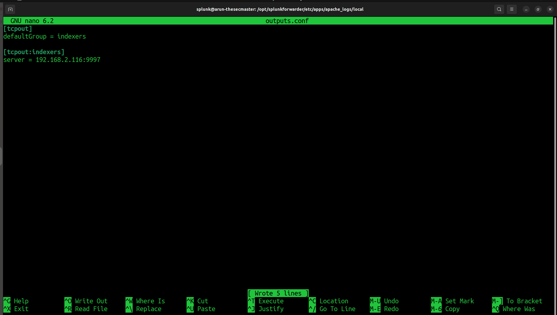Viewport: 557px width, 315px height.
Task: Close the terminal window
Action: (550, 9)
